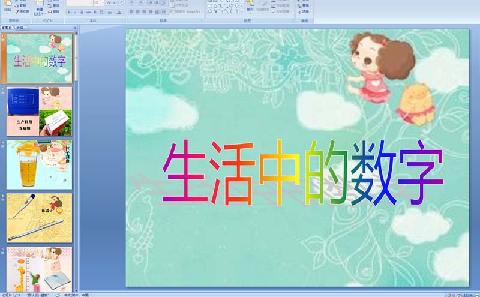Toggle Italic formatting
480x297 pixels.
pyautogui.click(x=76, y=12)
